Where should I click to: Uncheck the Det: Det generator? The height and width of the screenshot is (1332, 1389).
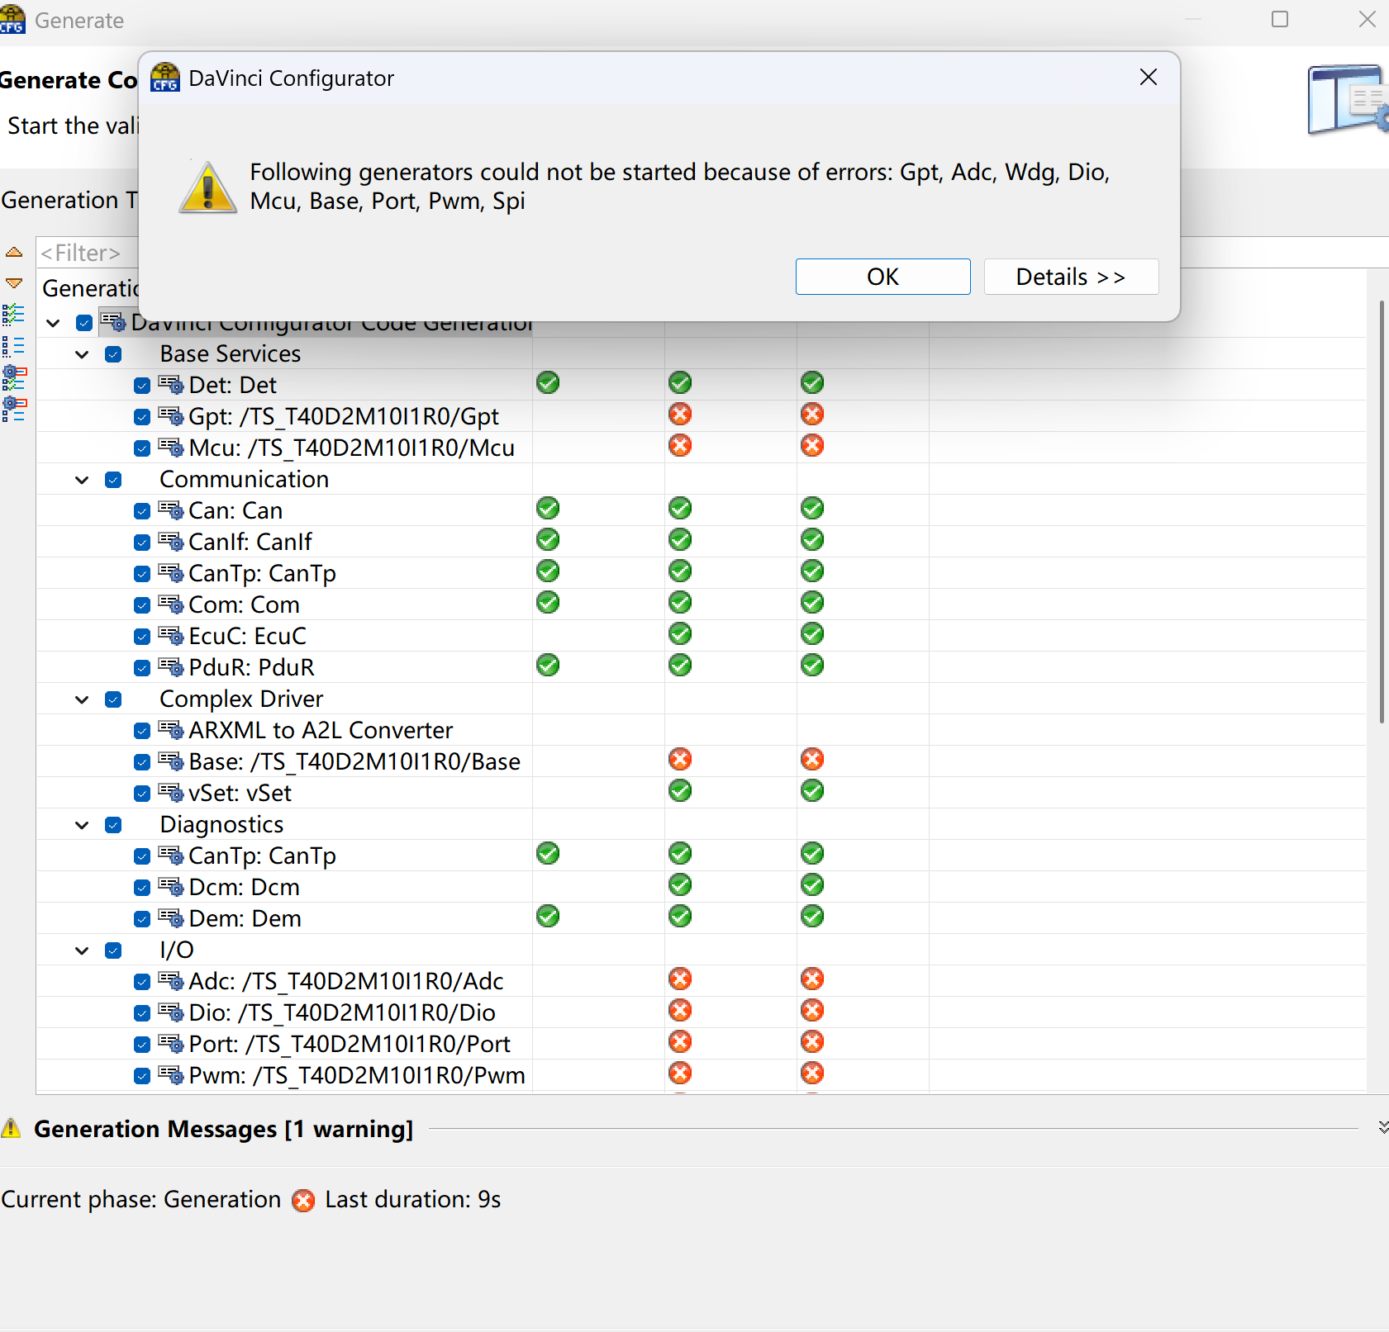tap(142, 386)
